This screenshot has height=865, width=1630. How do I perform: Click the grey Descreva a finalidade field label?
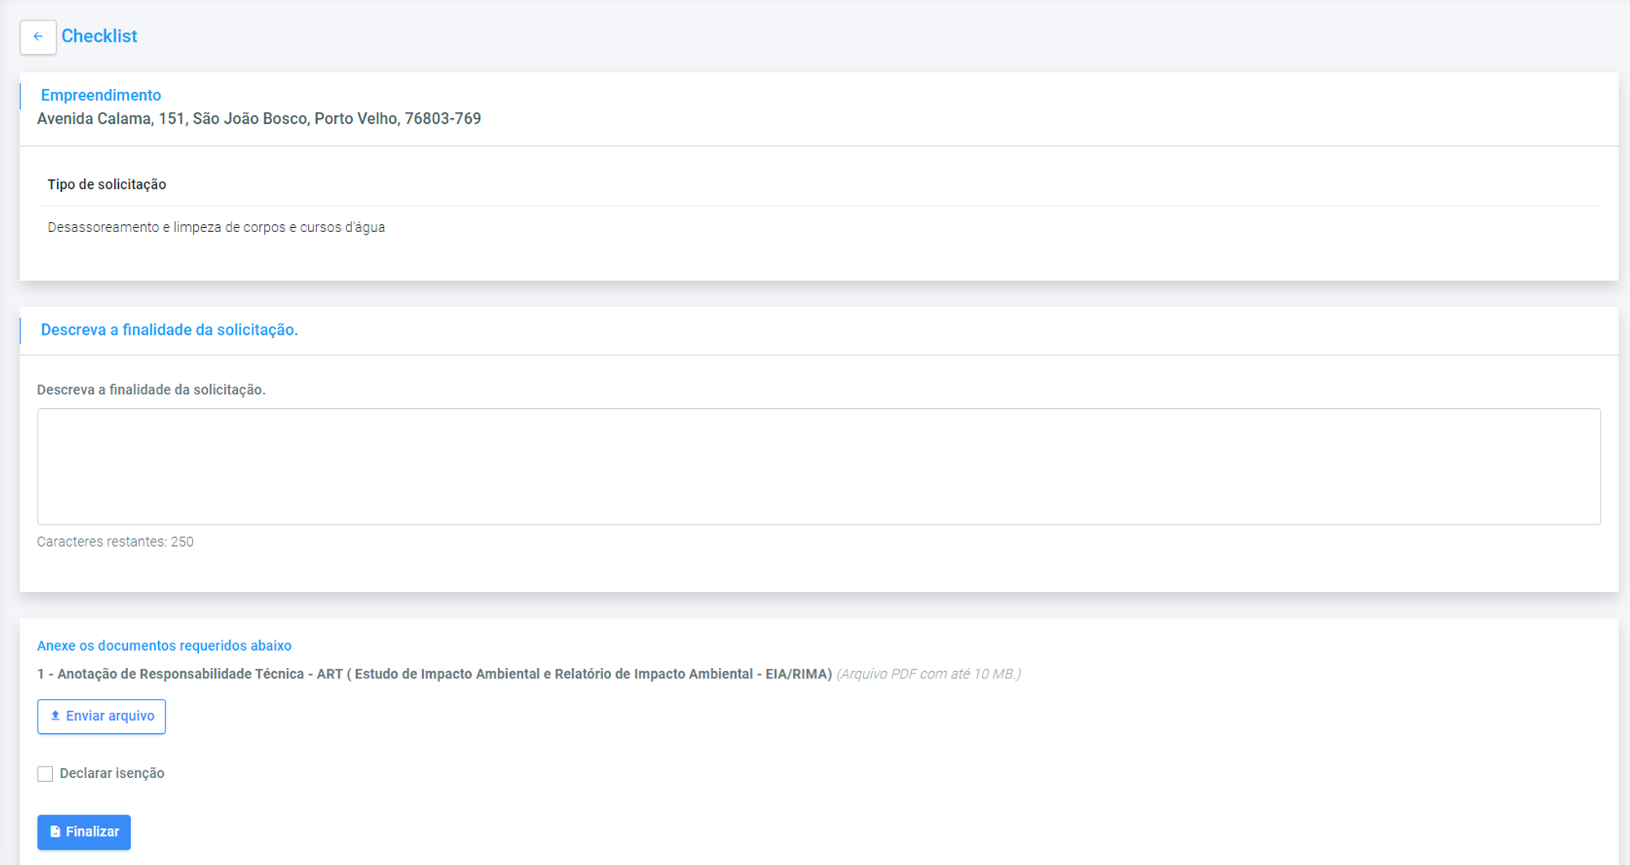[152, 390]
